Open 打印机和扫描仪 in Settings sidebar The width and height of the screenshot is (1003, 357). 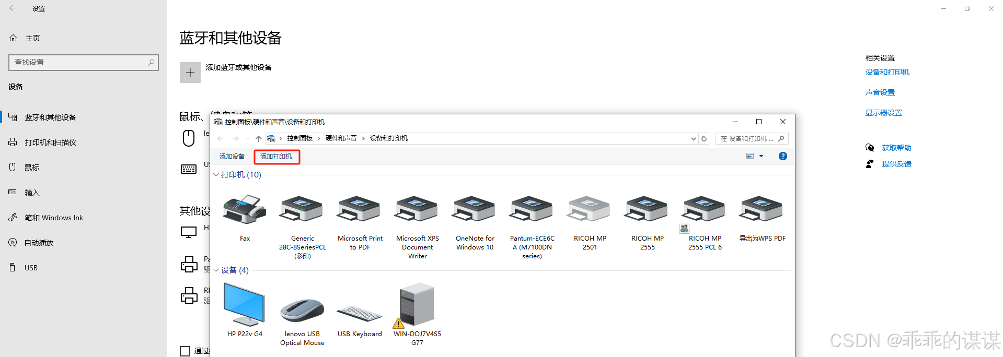coord(84,142)
